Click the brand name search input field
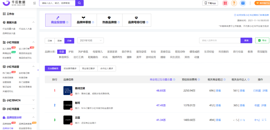270x130 pixels. (219, 40)
